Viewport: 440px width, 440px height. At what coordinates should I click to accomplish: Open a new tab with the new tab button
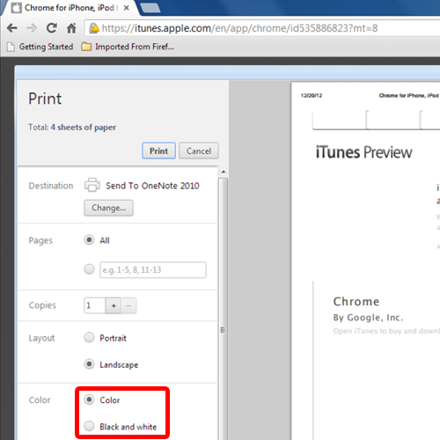coord(150,8)
